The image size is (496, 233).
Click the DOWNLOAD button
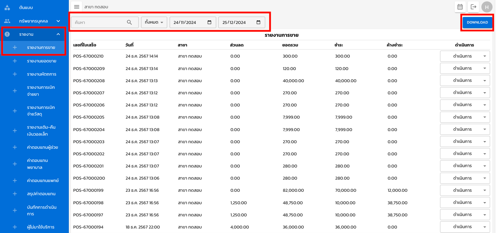(x=477, y=22)
